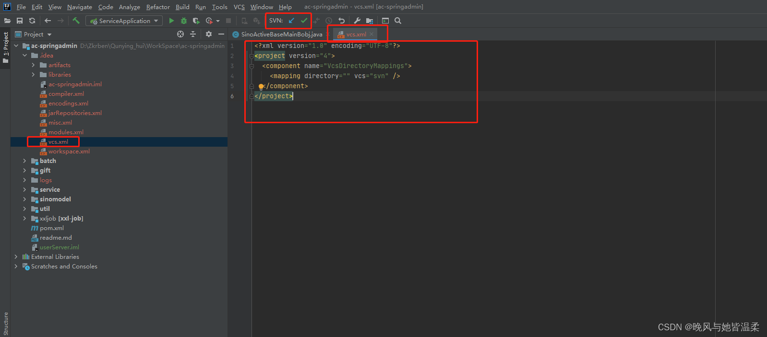This screenshot has width=767, height=337.
Task: Open Scratches and Consoles node
Action: [x=64, y=267]
